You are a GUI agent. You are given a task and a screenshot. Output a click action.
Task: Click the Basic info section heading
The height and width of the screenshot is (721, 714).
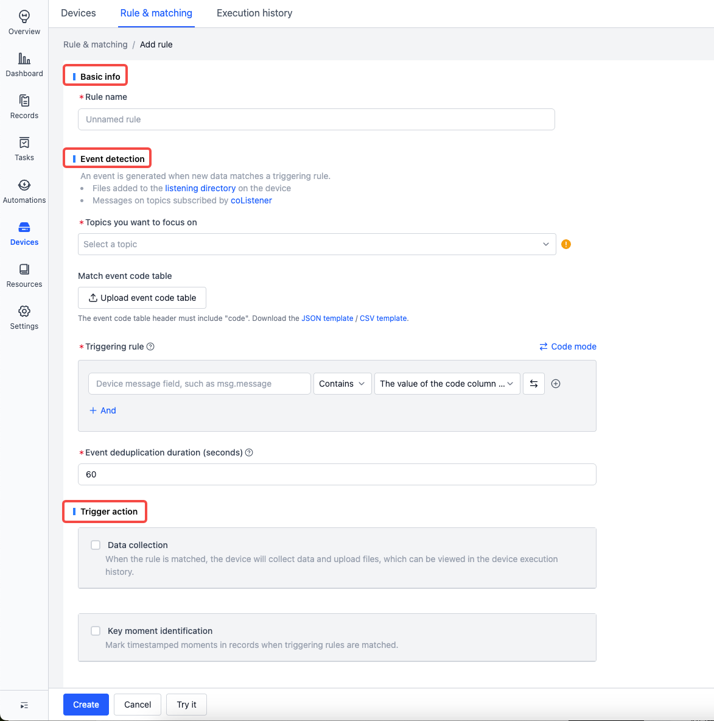point(100,77)
